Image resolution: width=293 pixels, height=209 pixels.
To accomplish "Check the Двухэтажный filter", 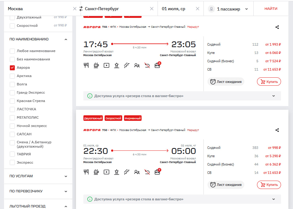I will point(12,17).
